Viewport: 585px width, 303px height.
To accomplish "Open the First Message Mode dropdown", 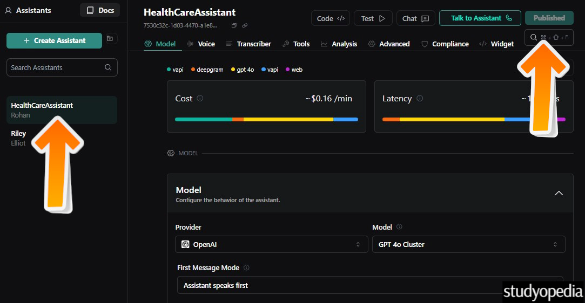I will tap(369, 285).
